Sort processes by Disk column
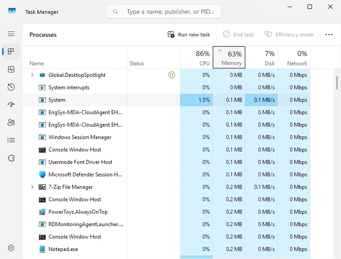Screen dimensions: 341x259 (261, 57)
